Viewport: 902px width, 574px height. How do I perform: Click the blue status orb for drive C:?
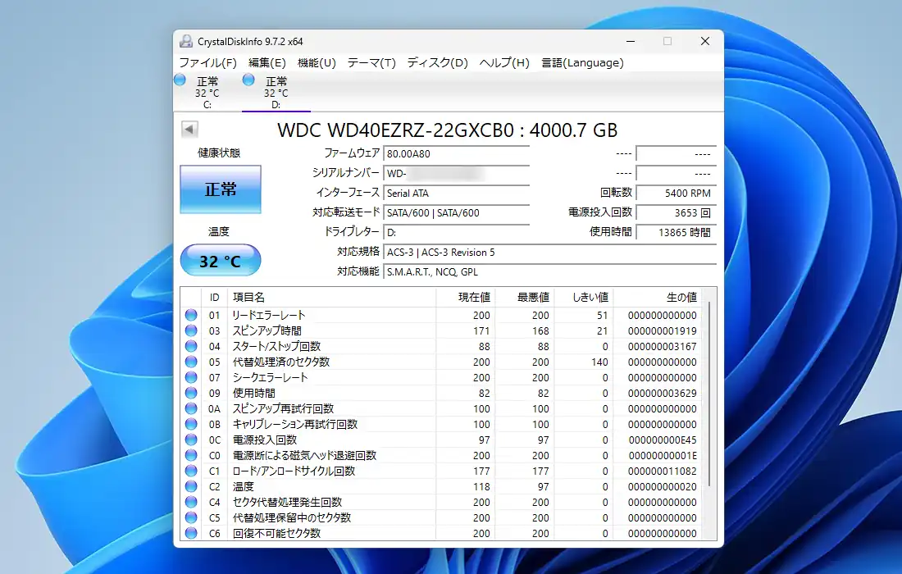point(180,80)
